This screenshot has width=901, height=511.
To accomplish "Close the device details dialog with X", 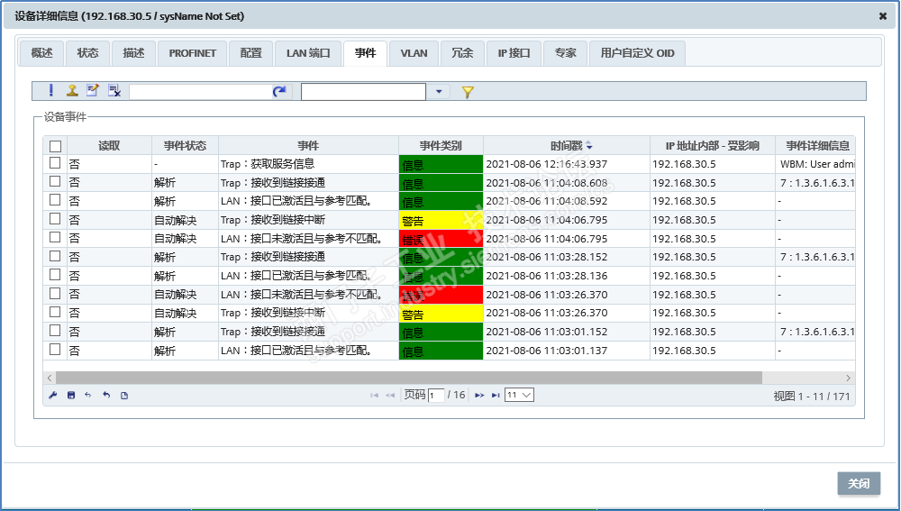I will point(883,16).
